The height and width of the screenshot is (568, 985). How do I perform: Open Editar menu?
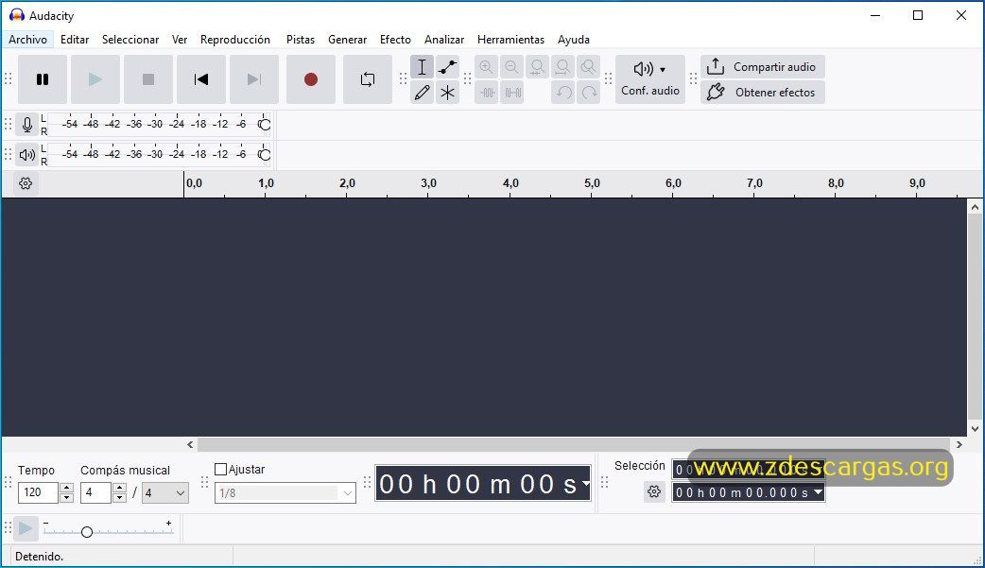(75, 39)
